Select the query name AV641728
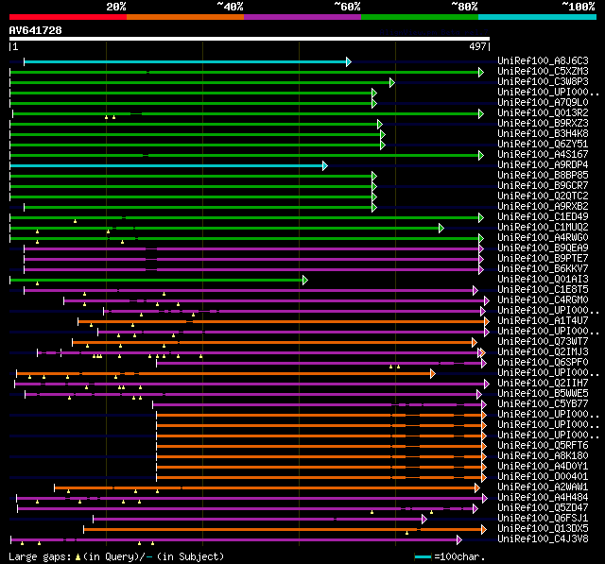Viewport: 605px width, 564px height. click(x=36, y=30)
